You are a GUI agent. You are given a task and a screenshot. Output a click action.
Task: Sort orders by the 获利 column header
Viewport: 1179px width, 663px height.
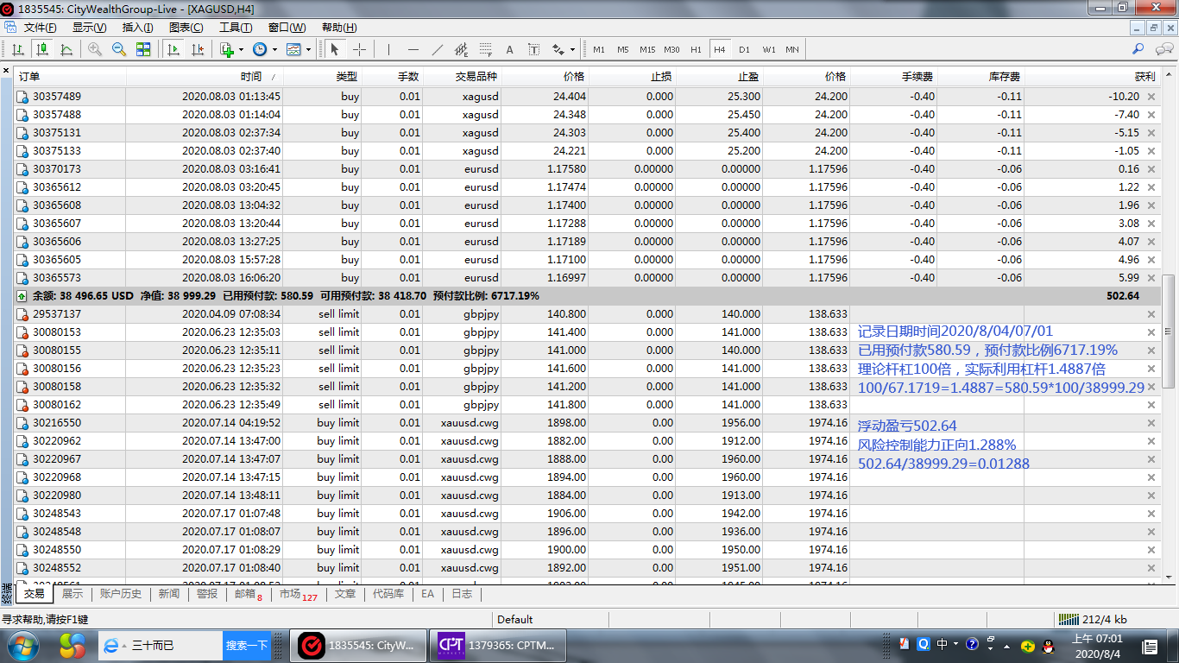(x=1144, y=77)
